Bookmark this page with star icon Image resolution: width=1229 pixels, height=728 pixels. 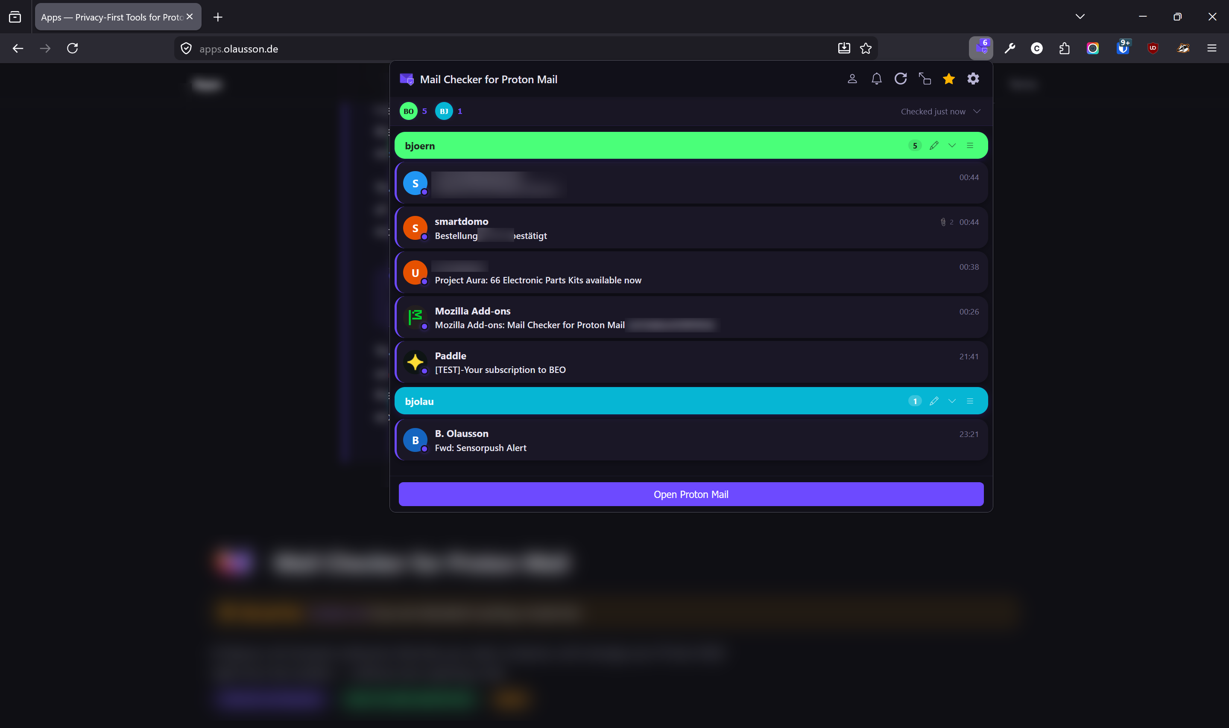(866, 48)
